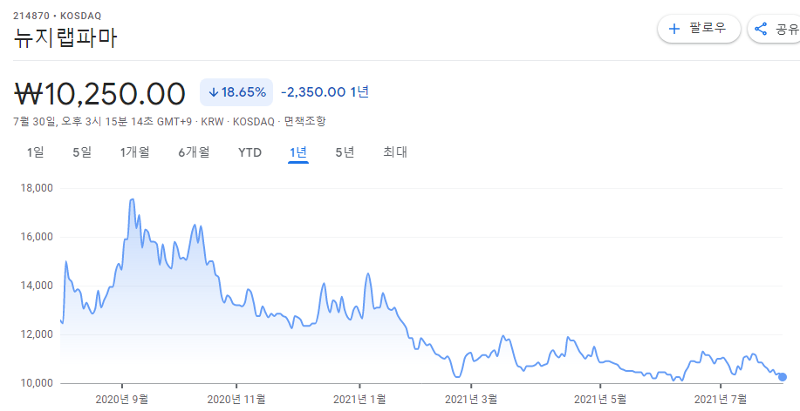Click the down arrow in the percentage badge
The height and width of the screenshot is (411, 800).
pyautogui.click(x=214, y=92)
